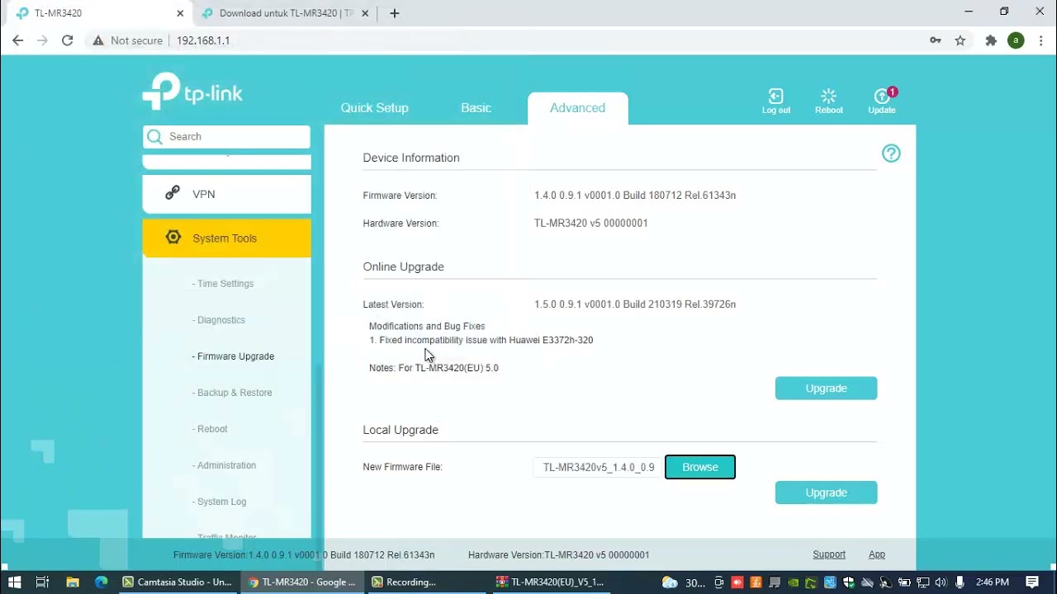Open the Action Center notification icon
The height and width of the screenshot is (594, 1057).
pyautogui.click(x=1032, y=582)
